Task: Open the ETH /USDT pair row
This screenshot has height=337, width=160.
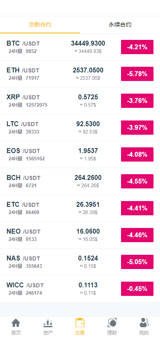Action: click(80, 74)
